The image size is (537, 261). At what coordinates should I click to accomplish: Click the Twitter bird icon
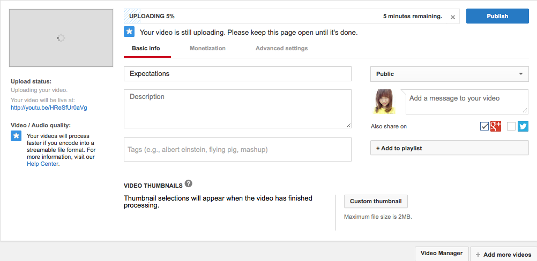523,126
